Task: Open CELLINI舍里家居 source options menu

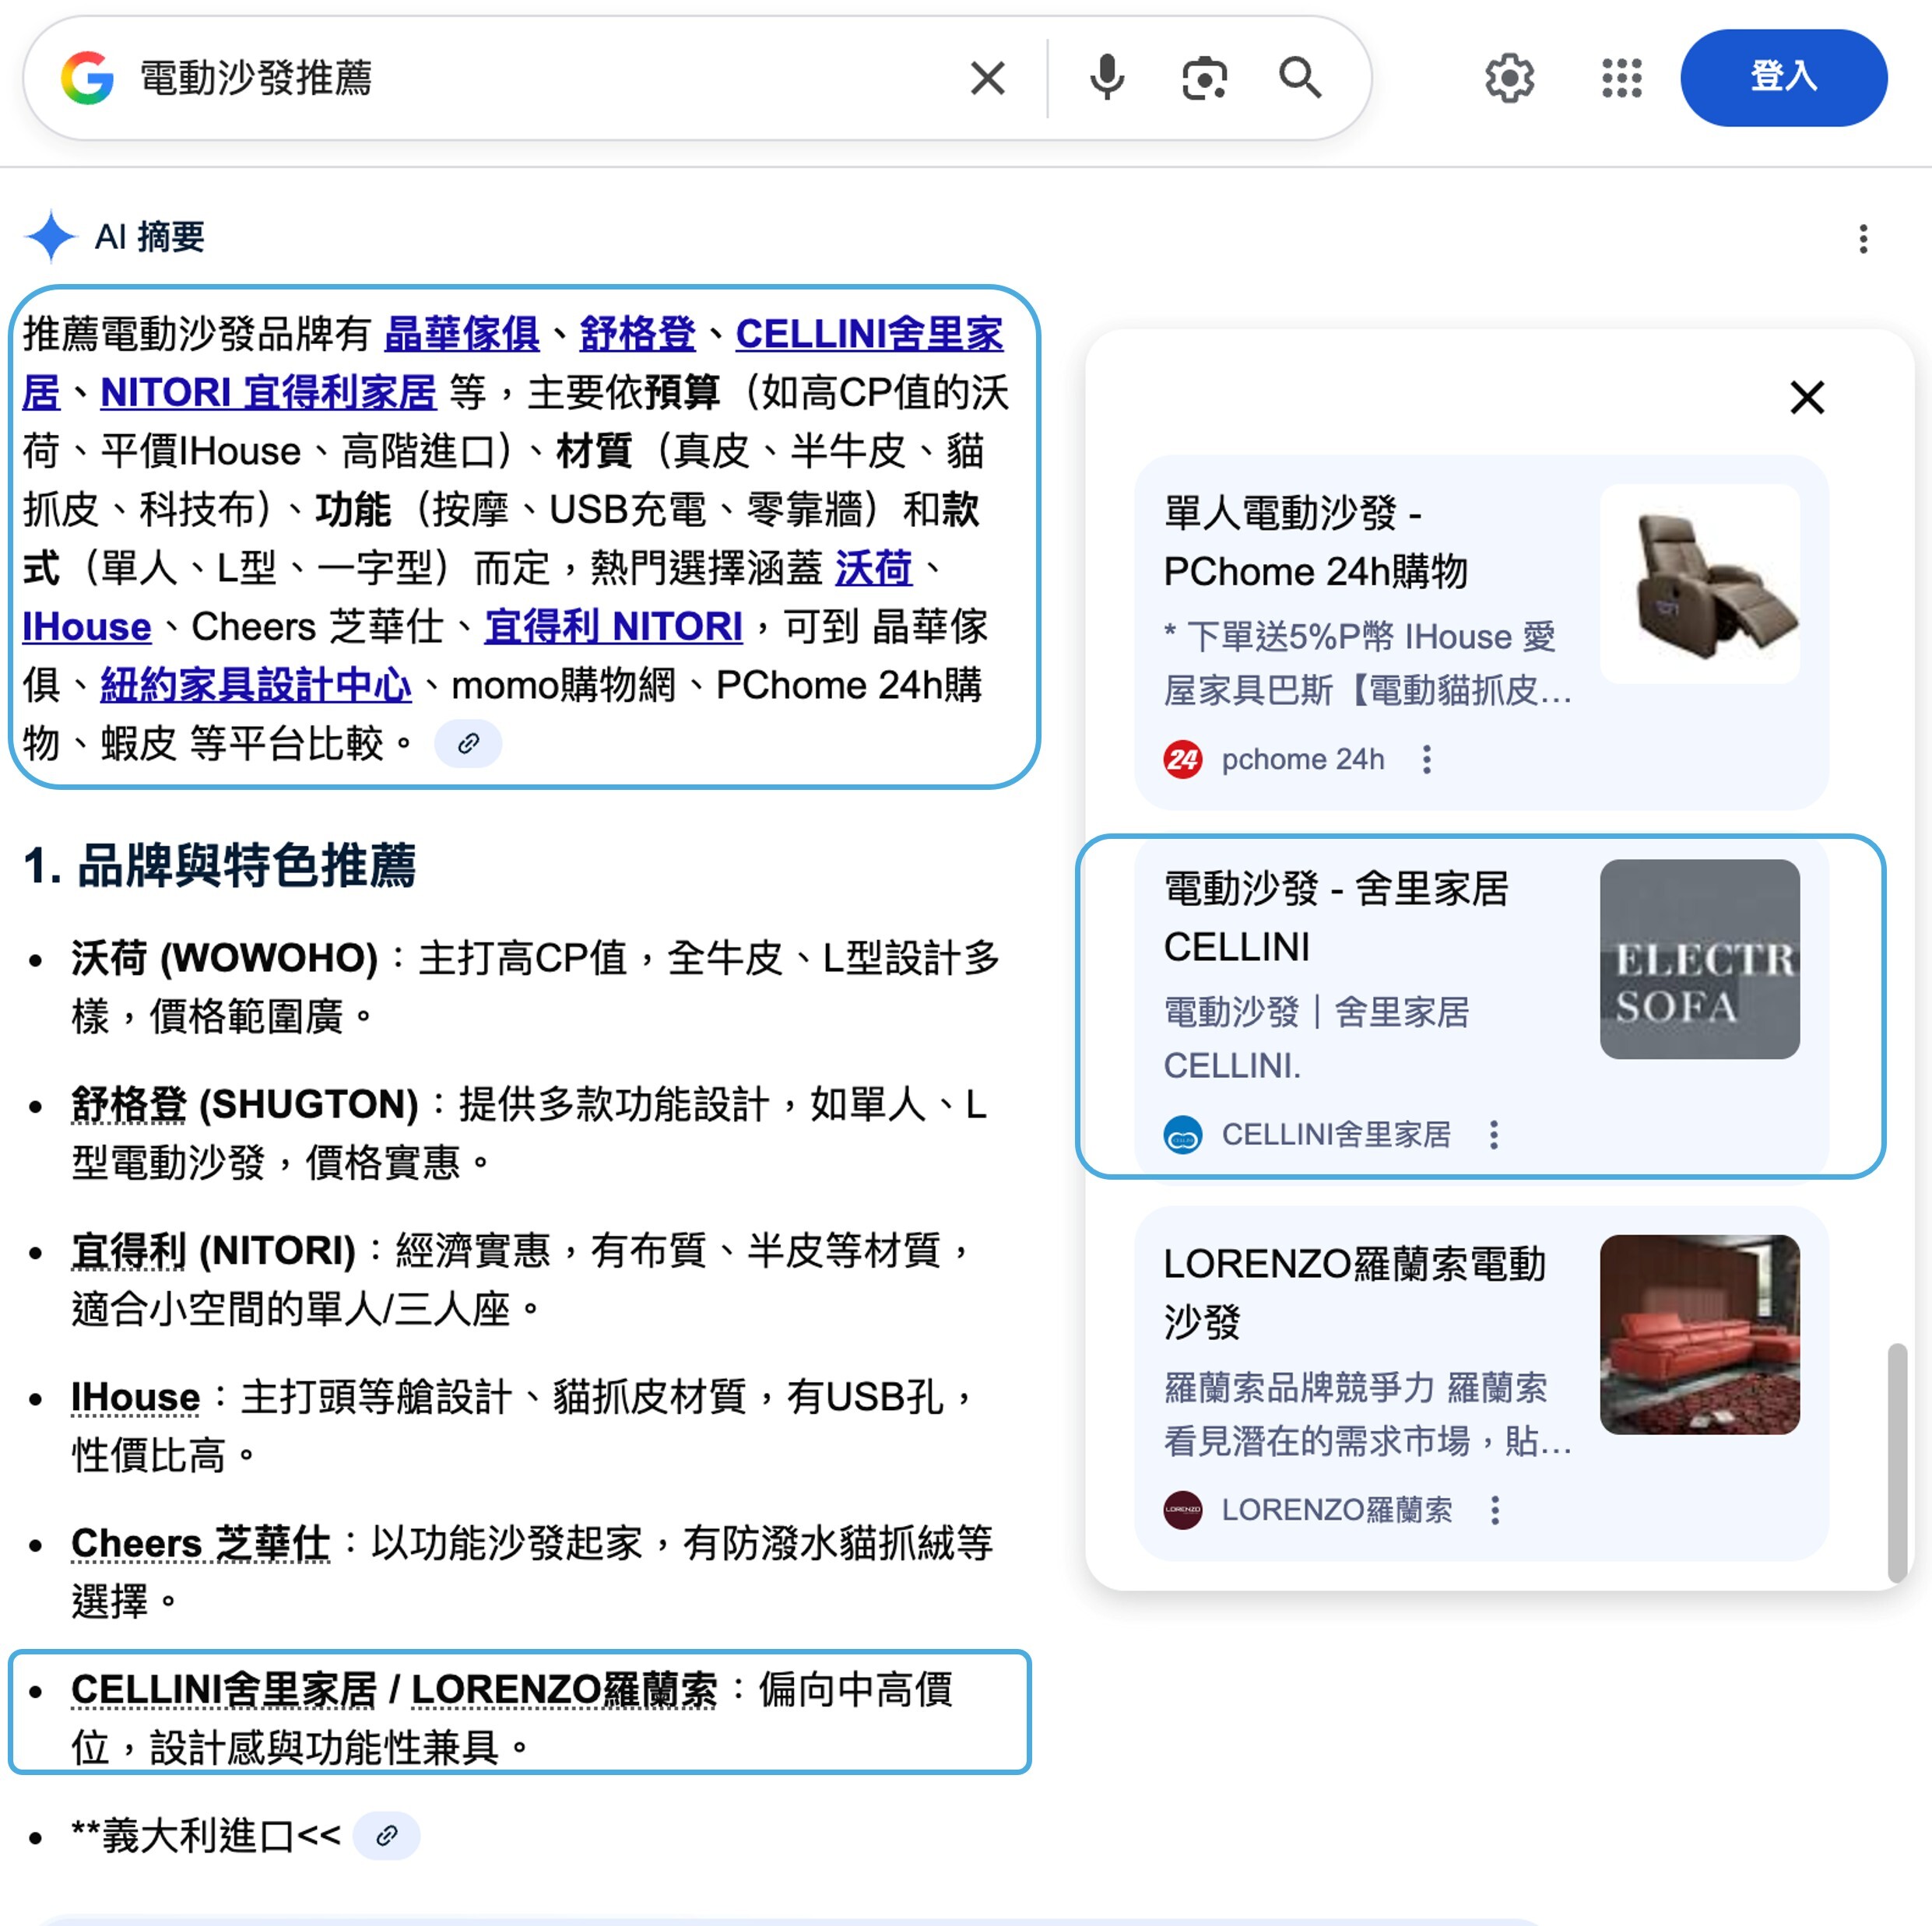Action: click(x=1494, y=1135)
